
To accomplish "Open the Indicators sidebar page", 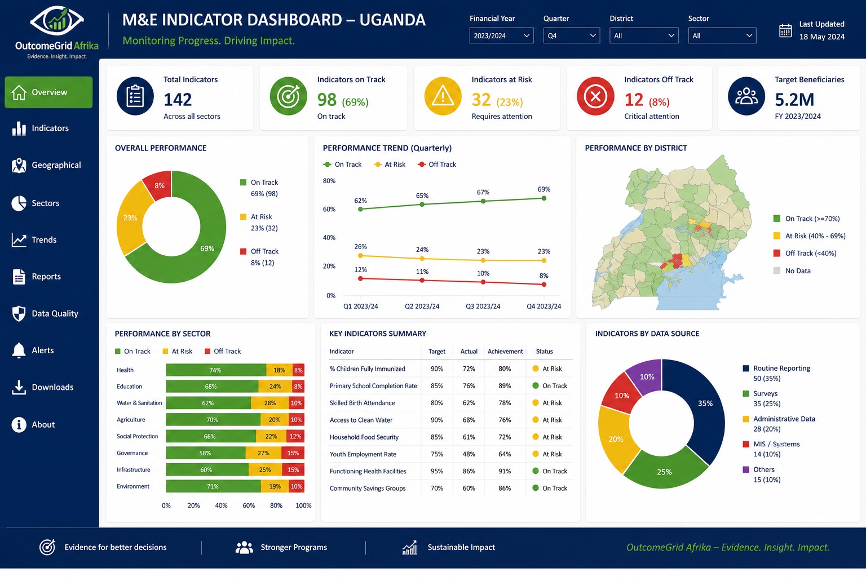I will [48, 128].
